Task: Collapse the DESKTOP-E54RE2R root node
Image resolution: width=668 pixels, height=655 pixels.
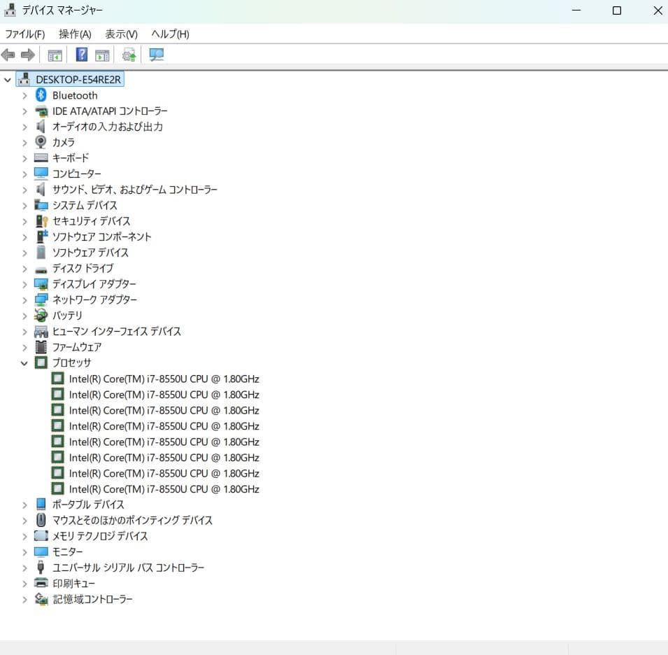Action: point(8,79)
